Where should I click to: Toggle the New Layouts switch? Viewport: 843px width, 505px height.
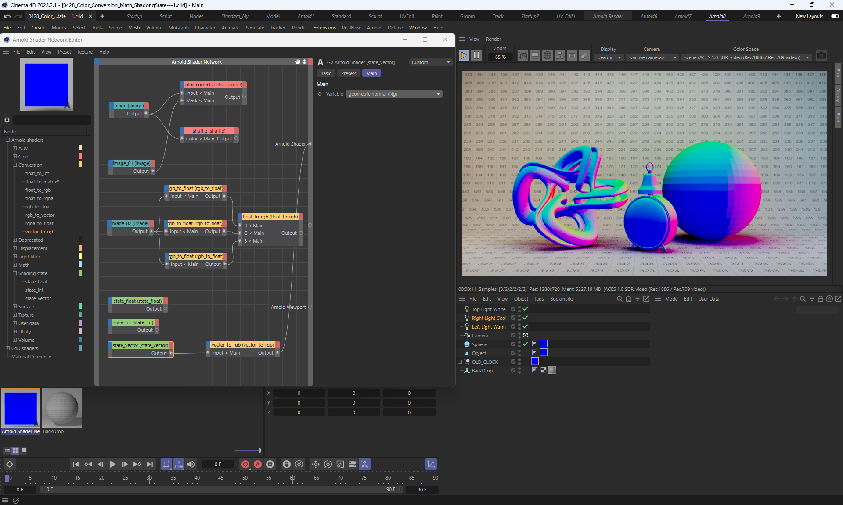coord(835,16)
